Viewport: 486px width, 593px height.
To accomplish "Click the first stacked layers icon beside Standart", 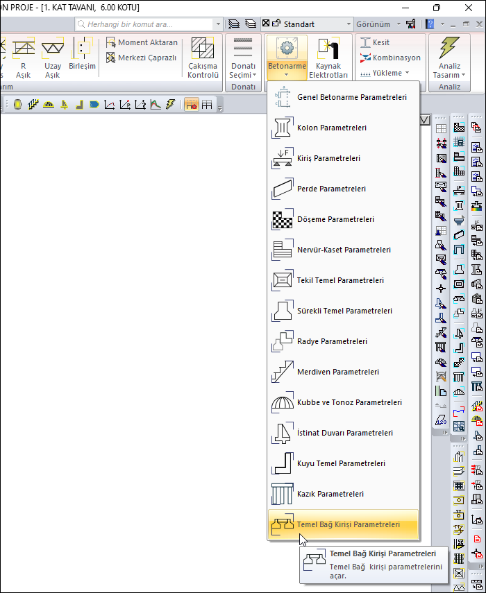I will tap(234, 24).
